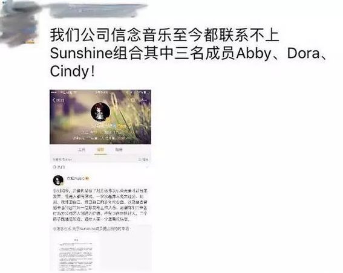
Task: Open the 相册 tab
Action: pos(119,150)
